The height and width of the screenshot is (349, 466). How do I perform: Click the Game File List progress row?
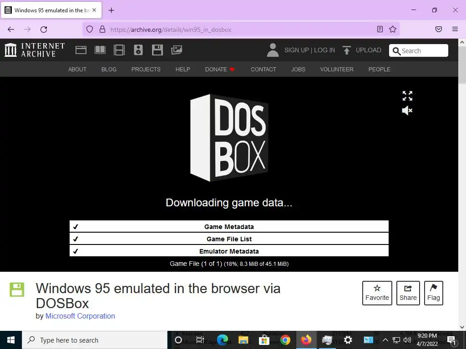(x=229, y=239)
